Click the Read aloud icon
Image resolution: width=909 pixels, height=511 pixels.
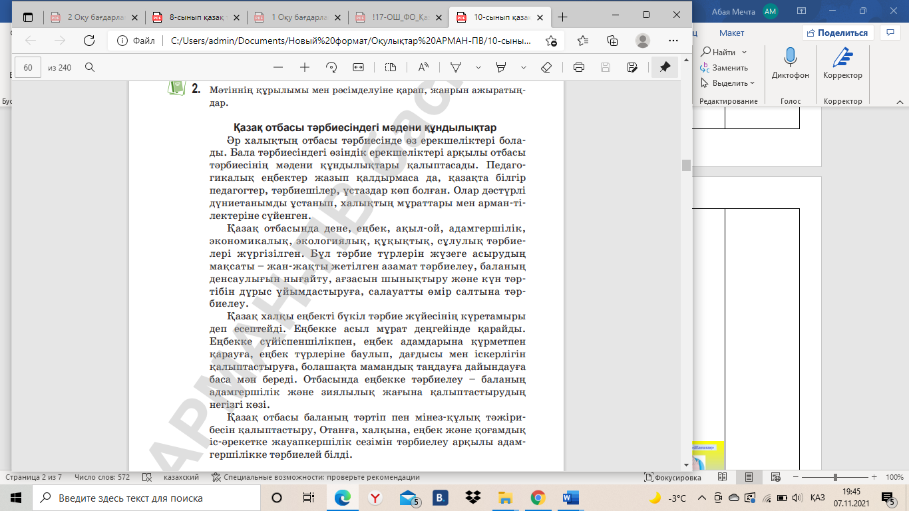(423, 67)
